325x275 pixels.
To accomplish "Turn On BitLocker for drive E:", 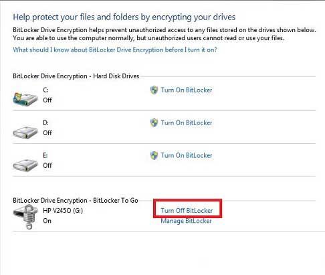I will [x=187, y=155].
